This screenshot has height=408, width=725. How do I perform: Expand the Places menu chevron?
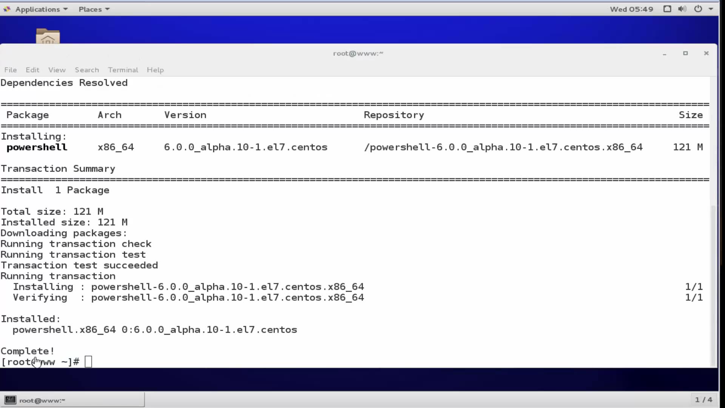click(x=107, y=9)
